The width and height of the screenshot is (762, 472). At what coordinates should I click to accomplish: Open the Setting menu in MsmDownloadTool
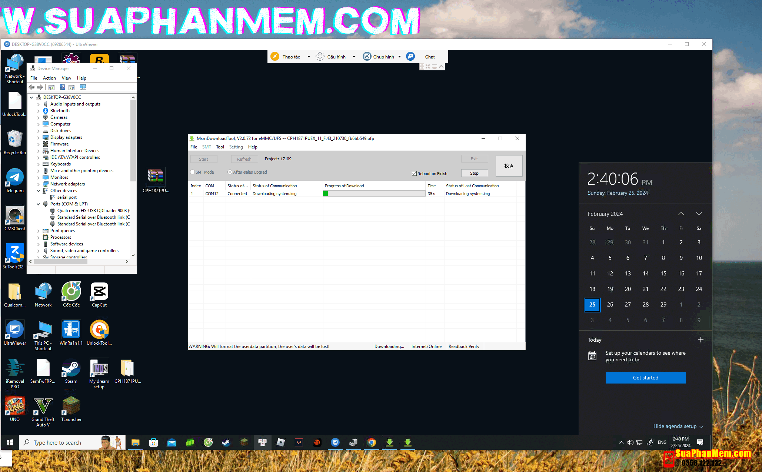[236, 147]
